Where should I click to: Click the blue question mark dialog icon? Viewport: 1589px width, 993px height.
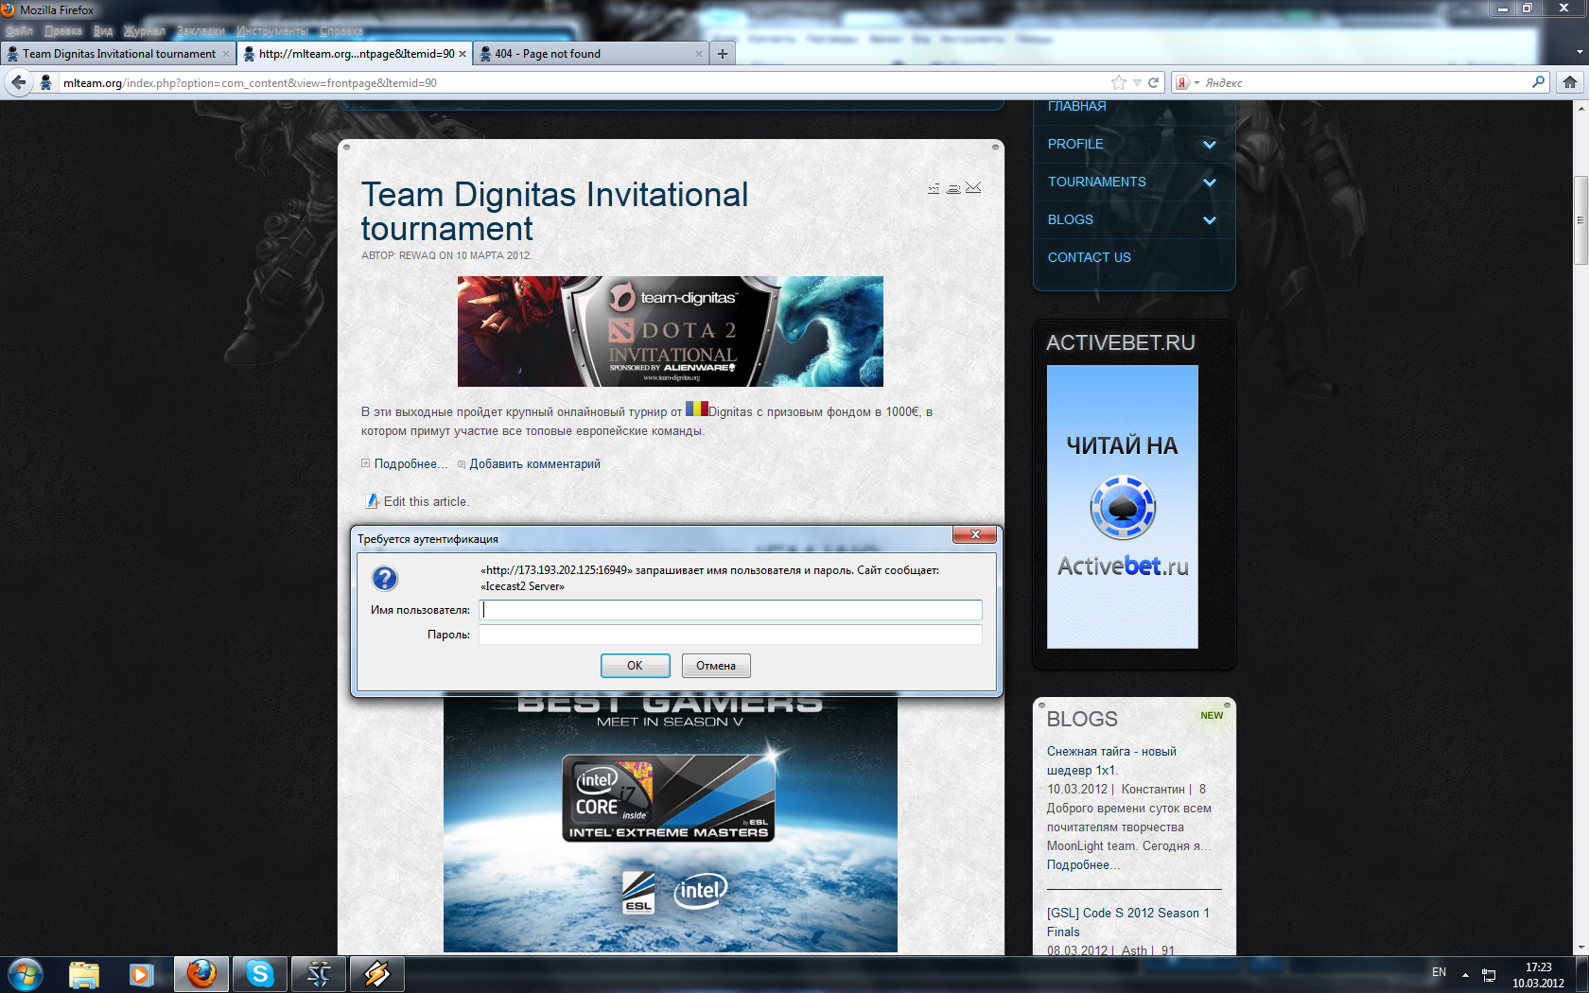pos(385,579)
